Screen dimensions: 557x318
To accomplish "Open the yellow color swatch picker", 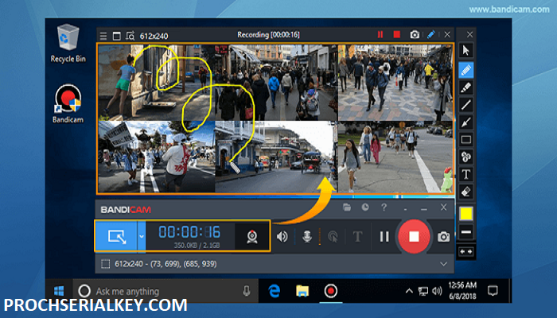I will pos(465,214).
